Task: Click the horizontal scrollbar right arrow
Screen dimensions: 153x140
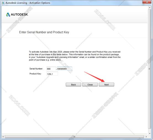Action: click(146, 137)
